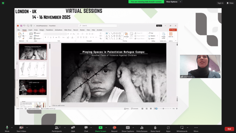
Task: Open Polls/Quizzes
Action: pyautogui.click(x=142, y=128)
